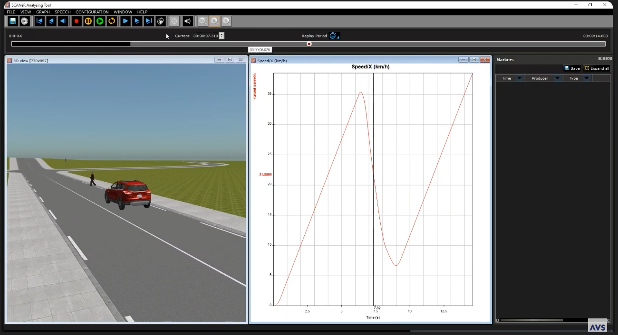Open settings with the gear icon
This screenshot has width=618, height=335.
coord(24,21)
